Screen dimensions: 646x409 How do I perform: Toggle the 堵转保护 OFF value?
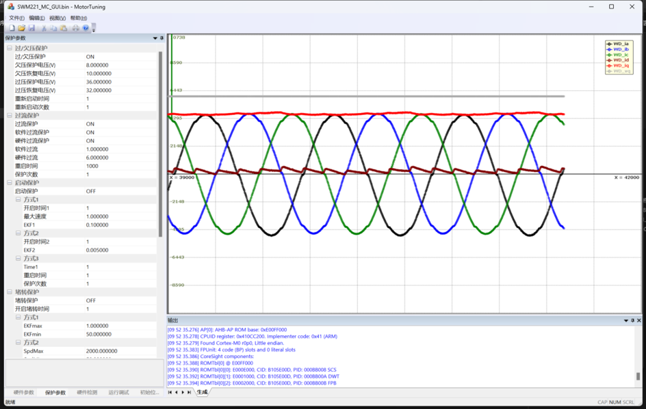(x=121, y=300)
